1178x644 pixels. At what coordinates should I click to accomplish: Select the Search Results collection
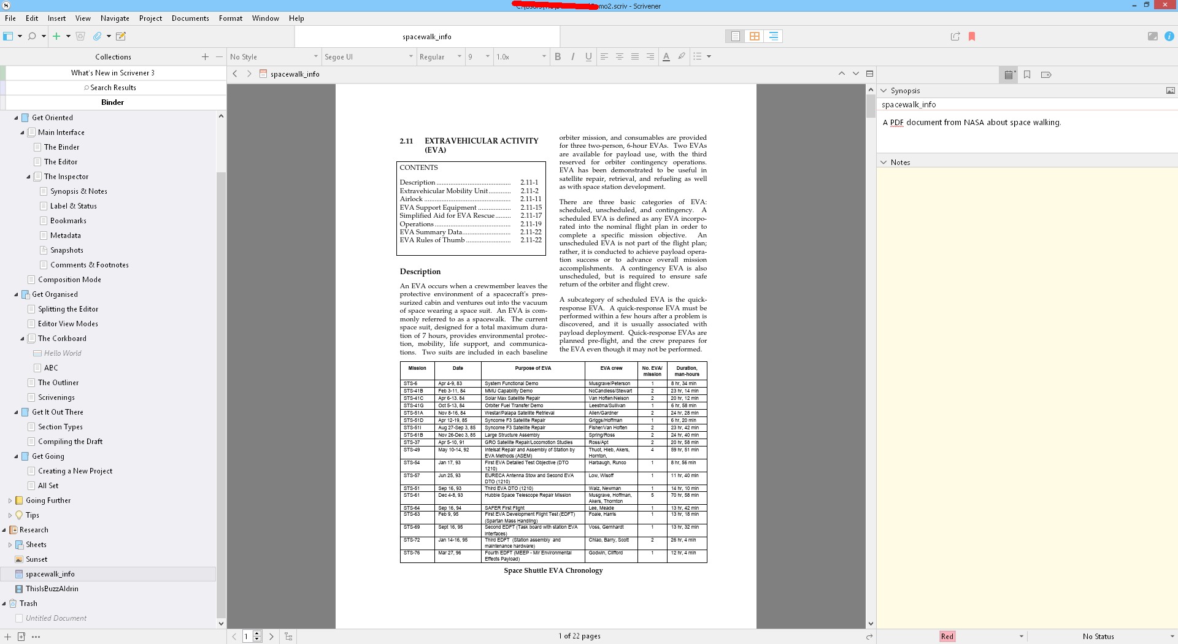113,88
